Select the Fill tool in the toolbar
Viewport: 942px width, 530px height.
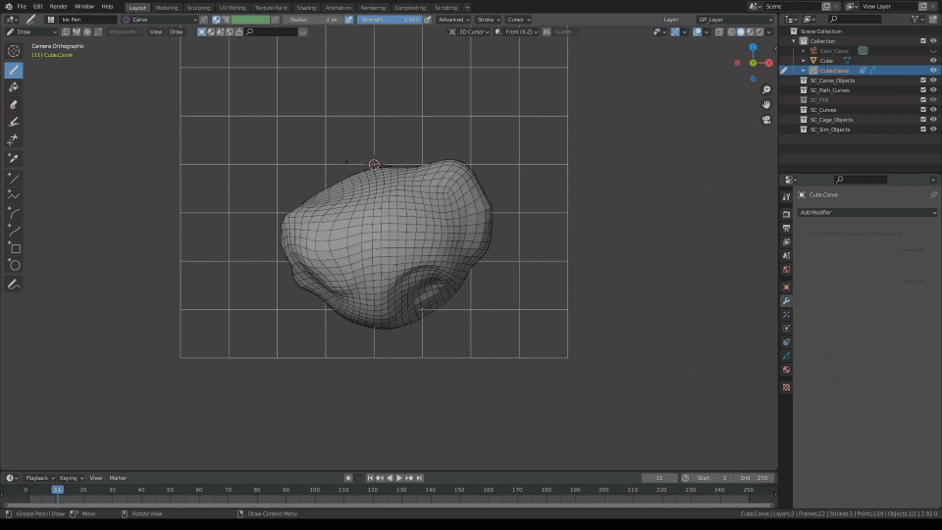14,86
